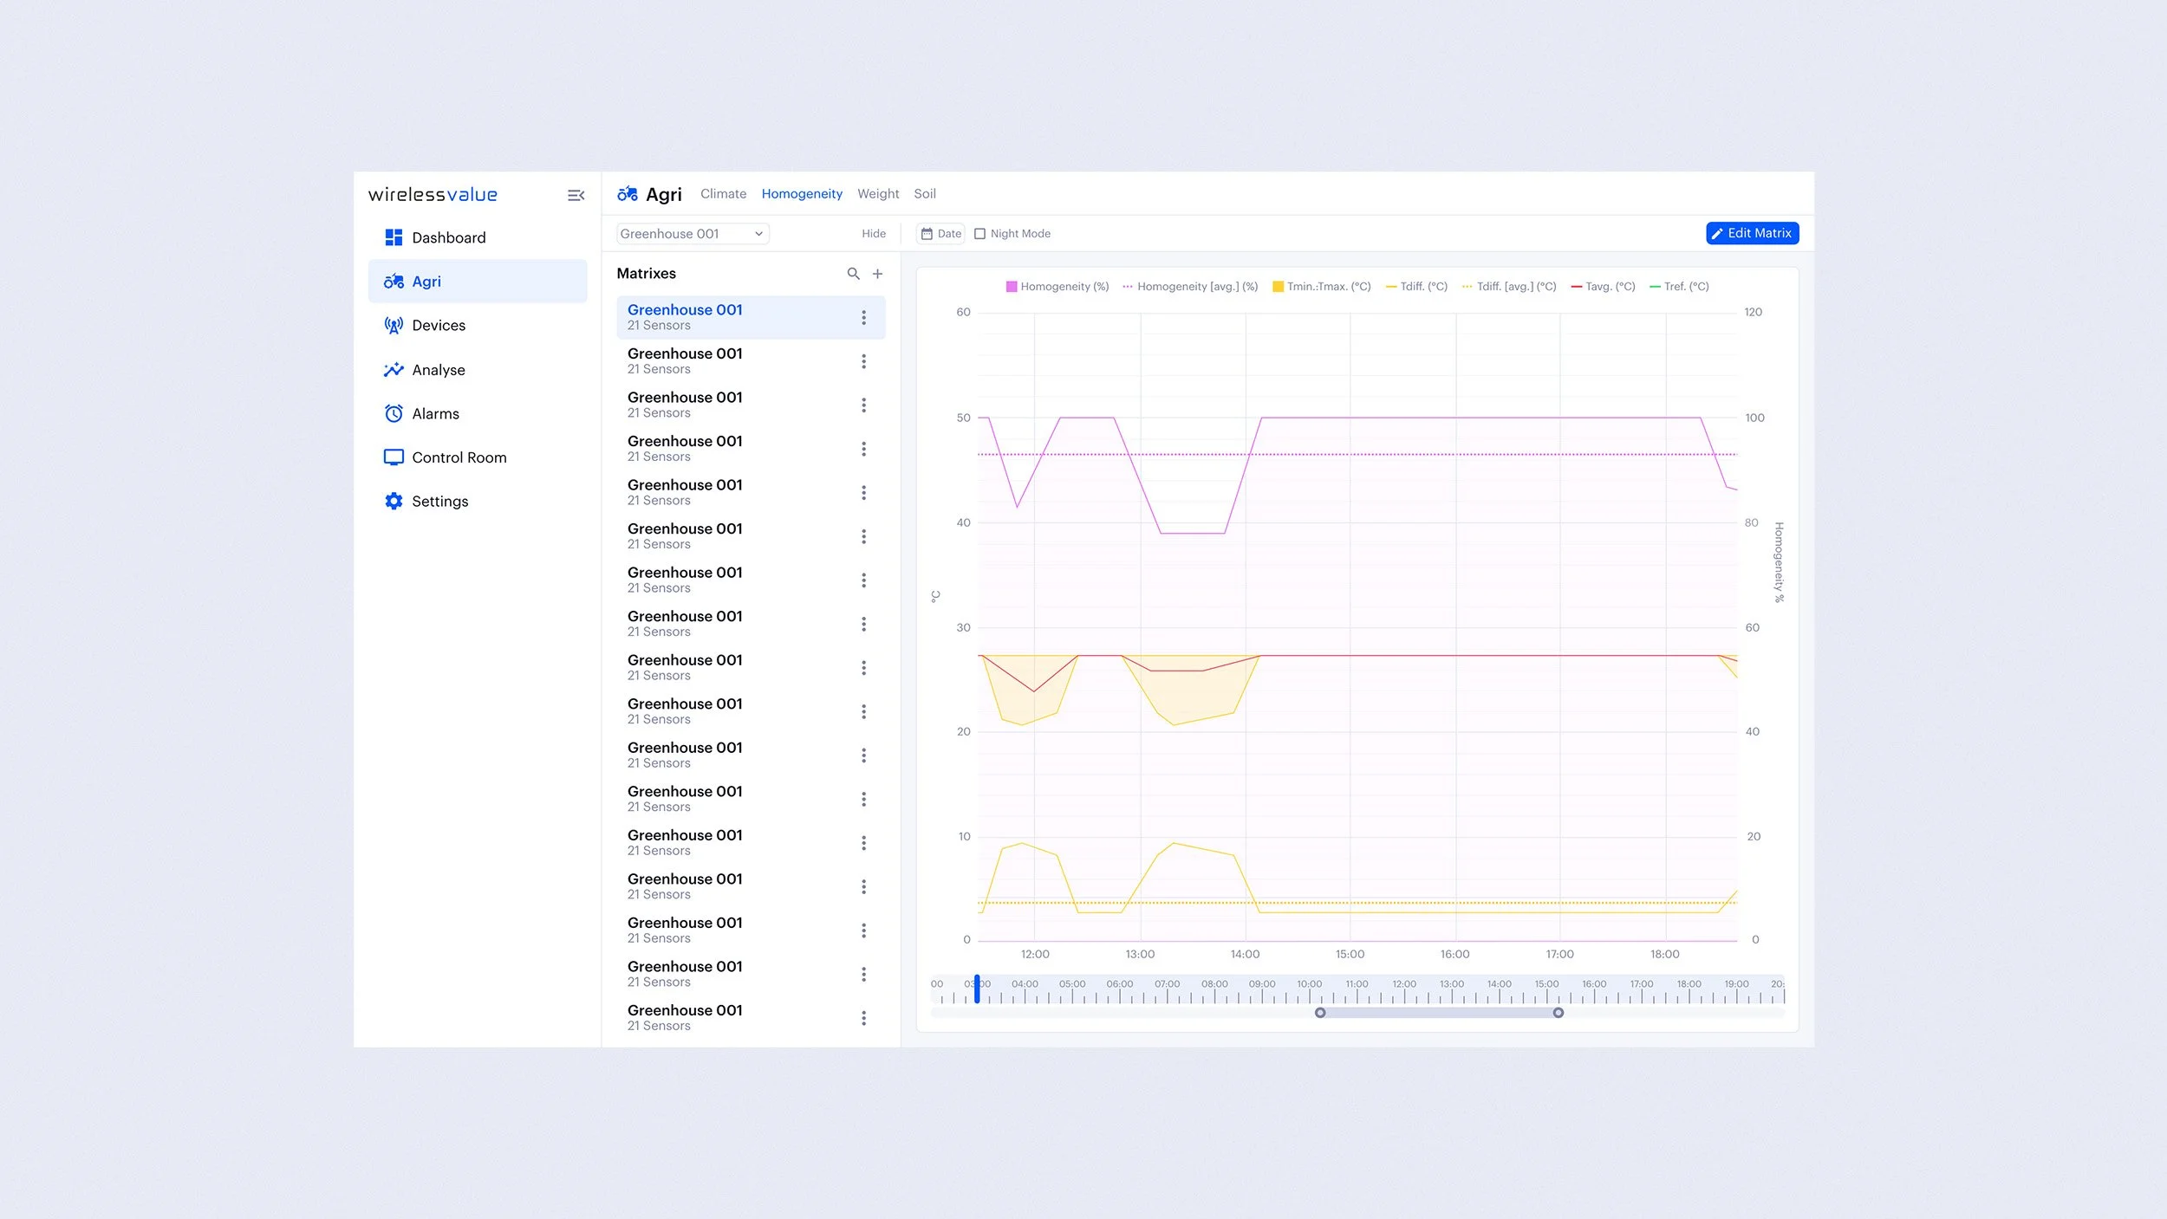Image resolution: width=2167 pixels, height=1219 pixels.
Task: Toggle Tavg. (°C) legend series
Action: click(x=1603, y=287)
